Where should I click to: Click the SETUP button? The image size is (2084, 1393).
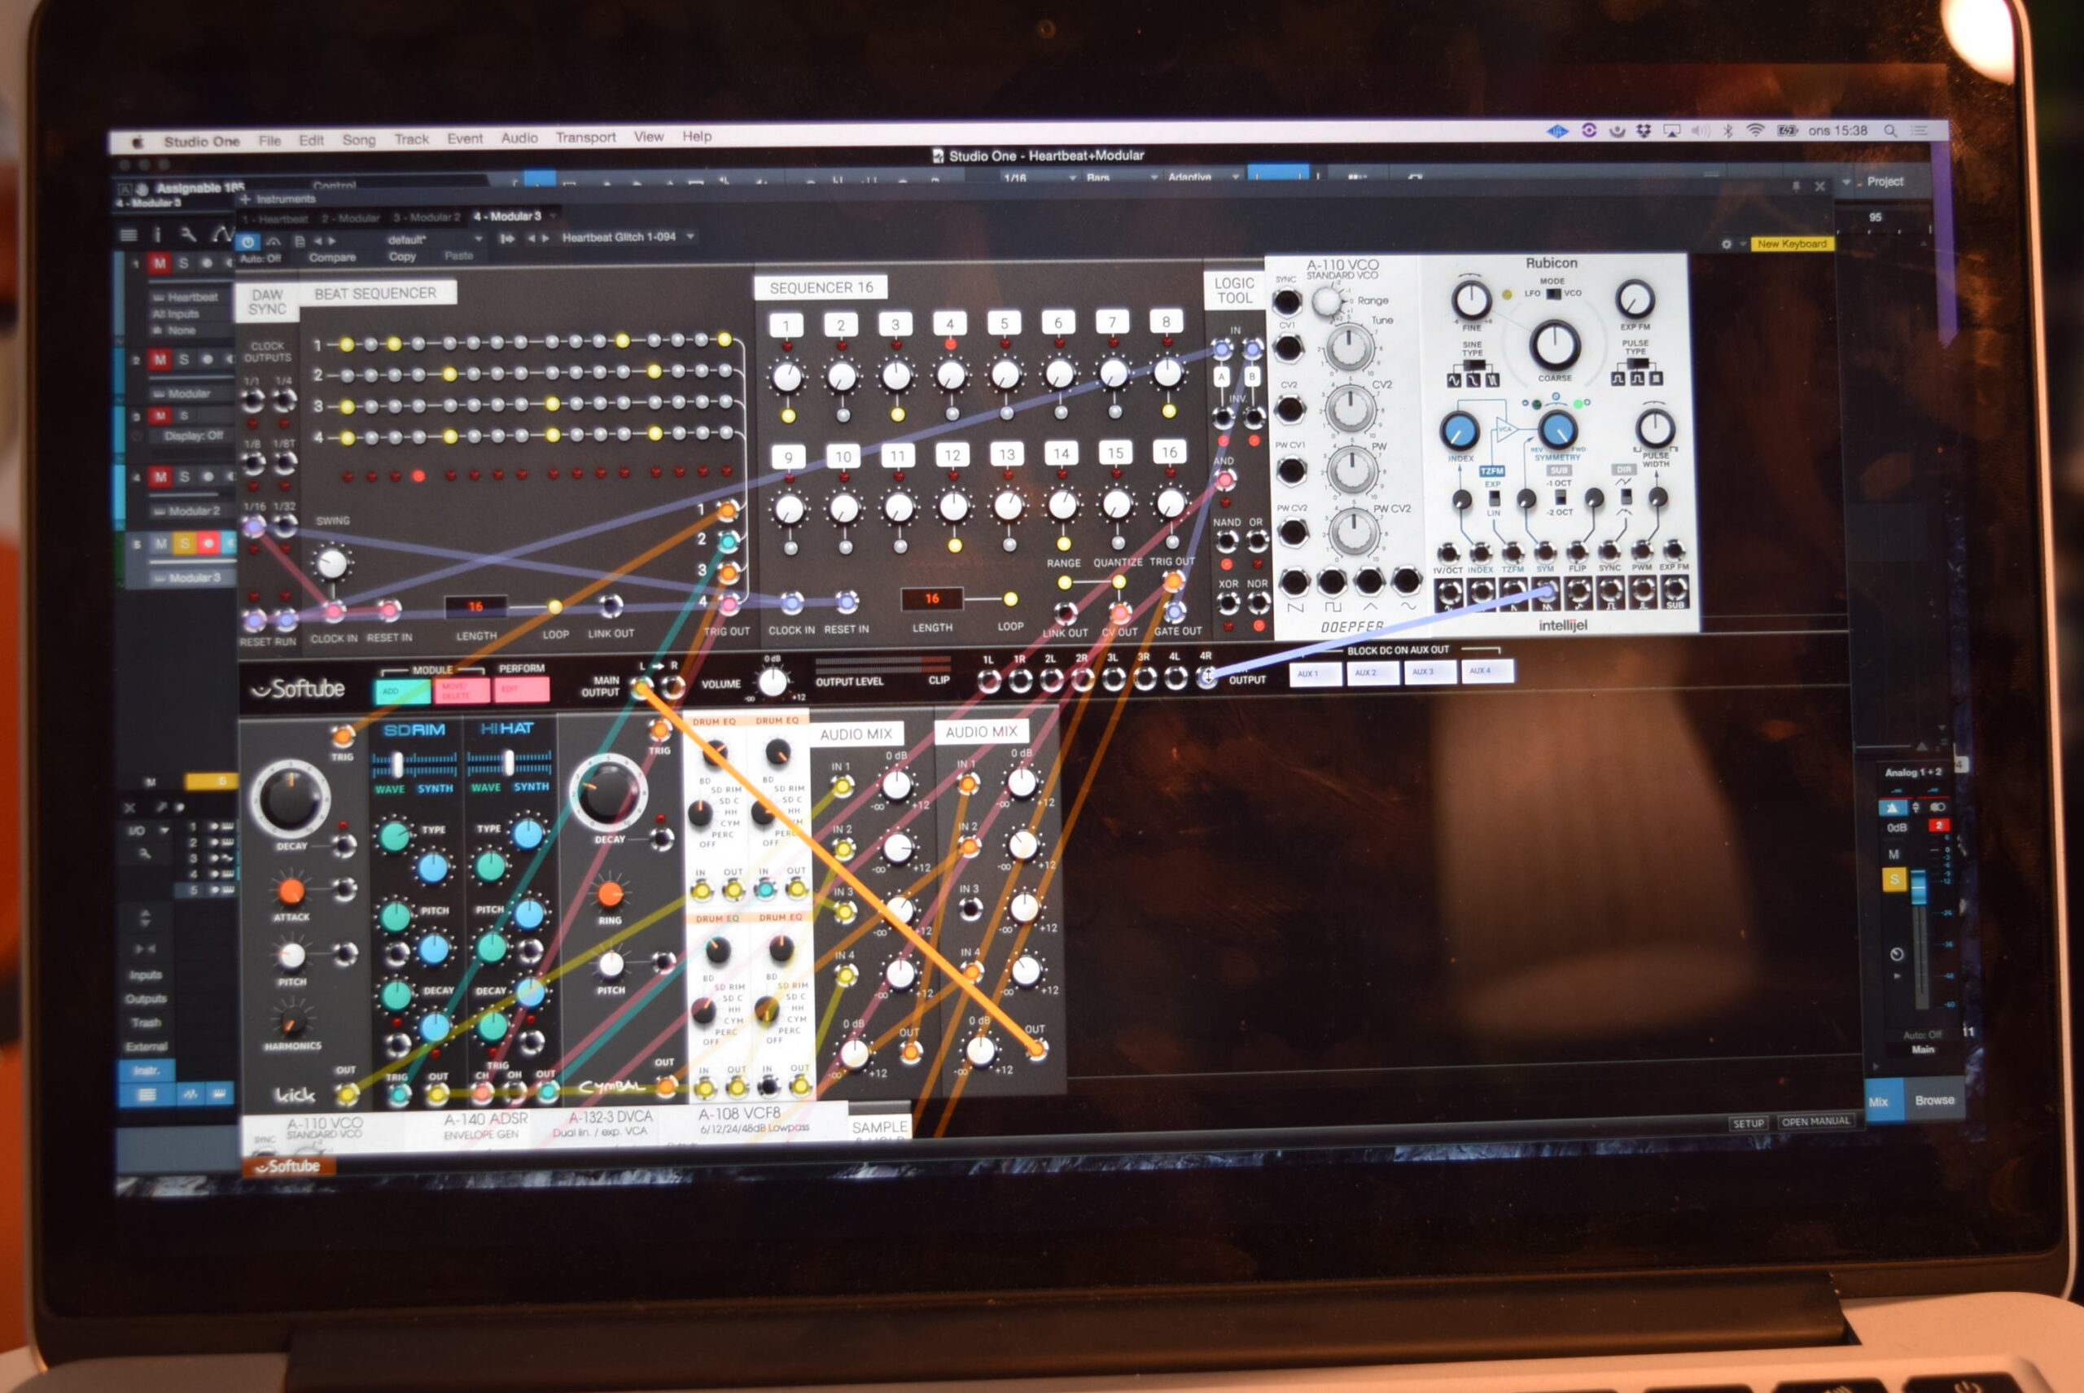1747,1123
